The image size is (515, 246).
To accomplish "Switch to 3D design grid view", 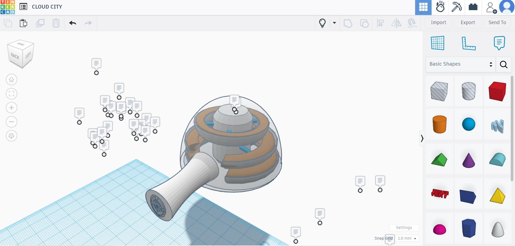I will point(423,7).
